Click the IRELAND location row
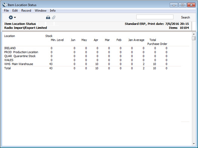This screenshot has height=148, width=198. coord(86,48)
